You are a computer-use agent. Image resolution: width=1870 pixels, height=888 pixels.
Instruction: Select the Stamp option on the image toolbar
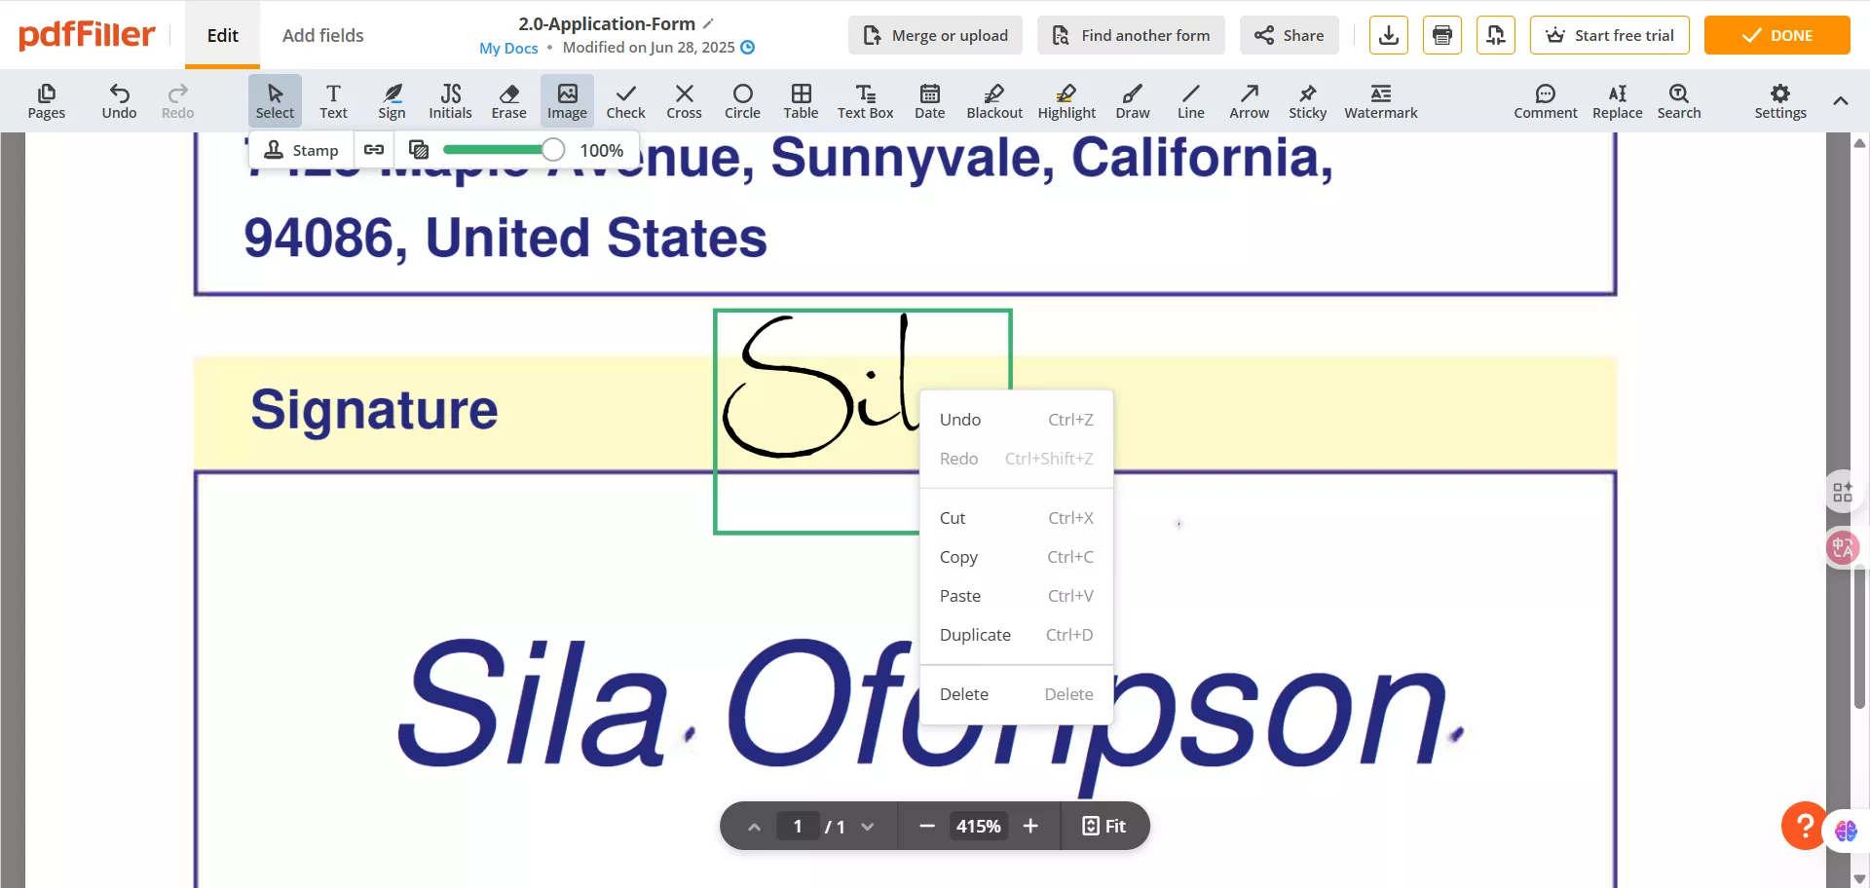[301, 150]
